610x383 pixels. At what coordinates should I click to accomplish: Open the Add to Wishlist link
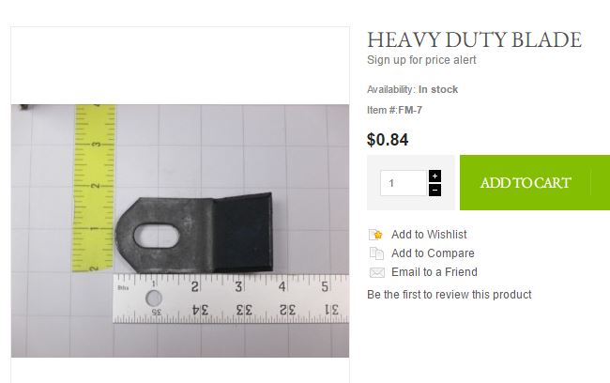[x=429, y=235]
